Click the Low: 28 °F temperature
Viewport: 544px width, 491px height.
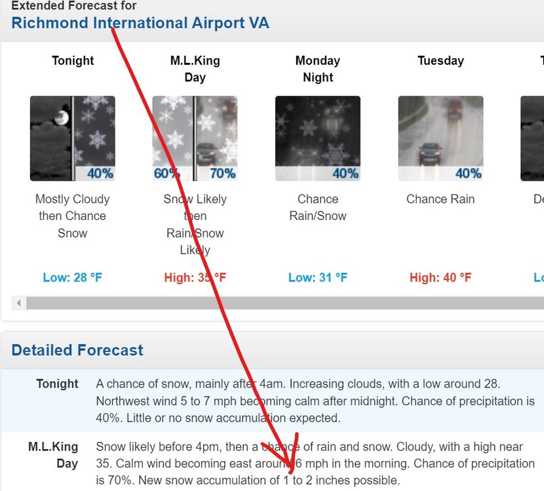tap(73, 278)
